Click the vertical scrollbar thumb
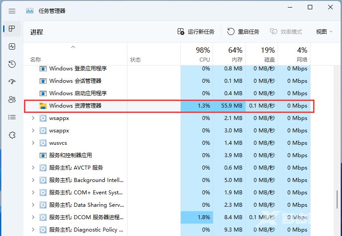Image resolution: width=342 pixels, height=236 pixels. click(337, 199)
